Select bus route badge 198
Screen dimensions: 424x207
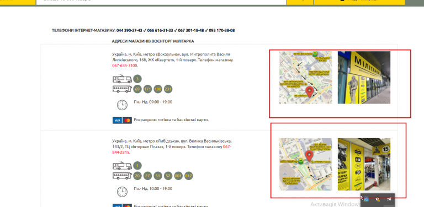158,89
